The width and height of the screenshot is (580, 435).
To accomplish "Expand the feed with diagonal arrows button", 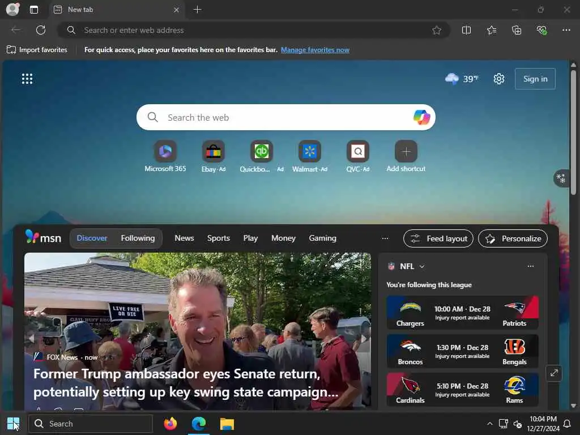I will (x=554, y=373).
